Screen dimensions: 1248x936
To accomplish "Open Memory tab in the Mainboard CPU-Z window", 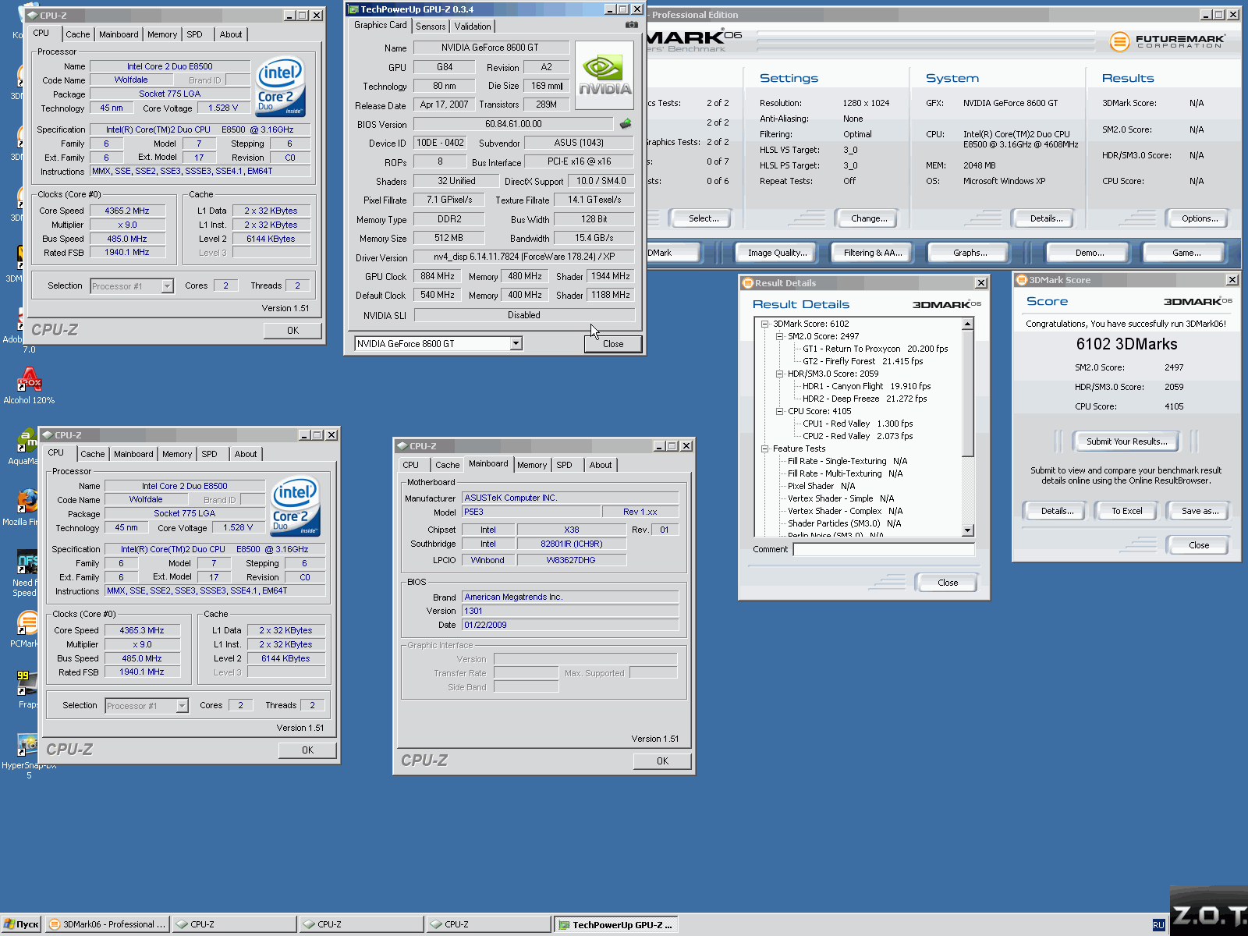I will (x=532, y=465).
